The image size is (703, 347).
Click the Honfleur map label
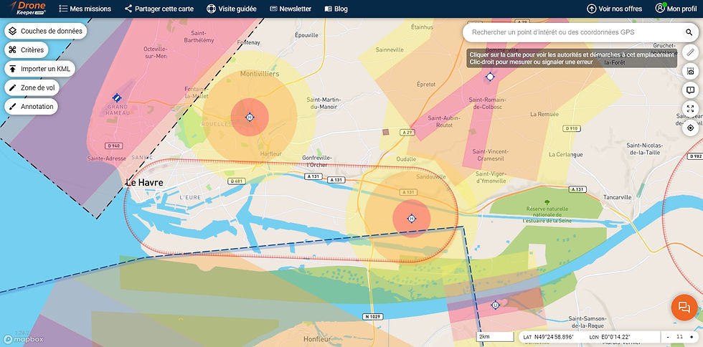click(x=316, y=339)
